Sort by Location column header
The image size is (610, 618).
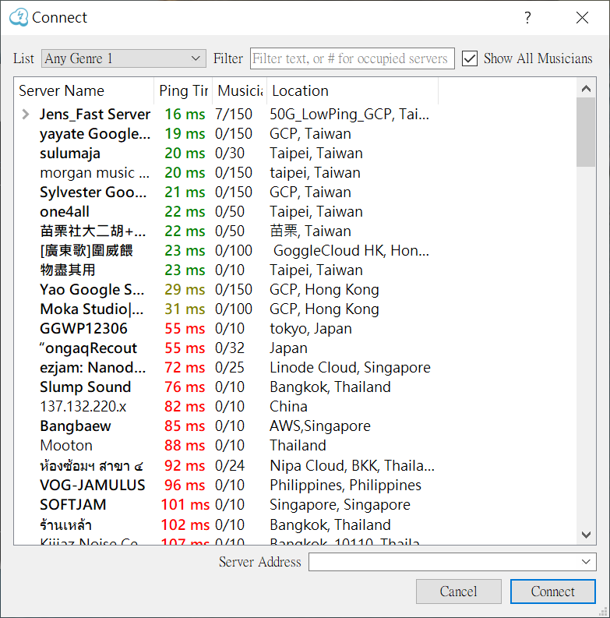click(352, 90)
